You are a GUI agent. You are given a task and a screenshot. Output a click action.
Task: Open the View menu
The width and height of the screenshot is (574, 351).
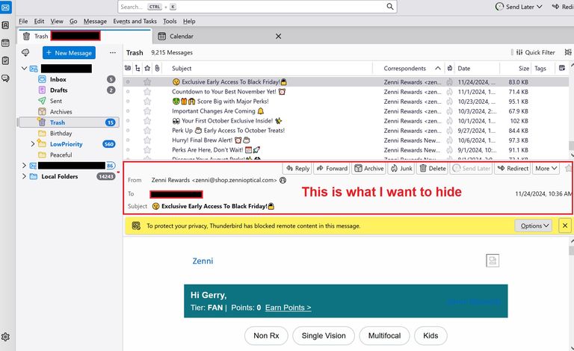click(57, 21)
